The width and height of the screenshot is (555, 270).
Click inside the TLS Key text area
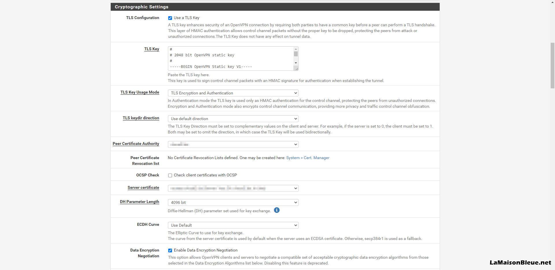click(230, 58)
